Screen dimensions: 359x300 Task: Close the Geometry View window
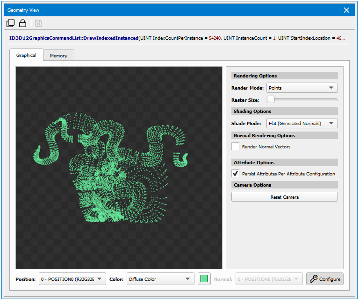click(x=346, y=10)
